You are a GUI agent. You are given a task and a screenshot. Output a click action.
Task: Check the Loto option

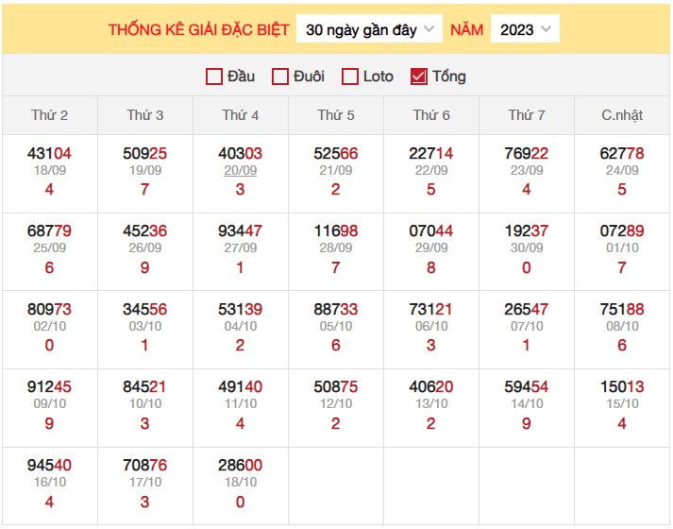[x=350, y=77]
